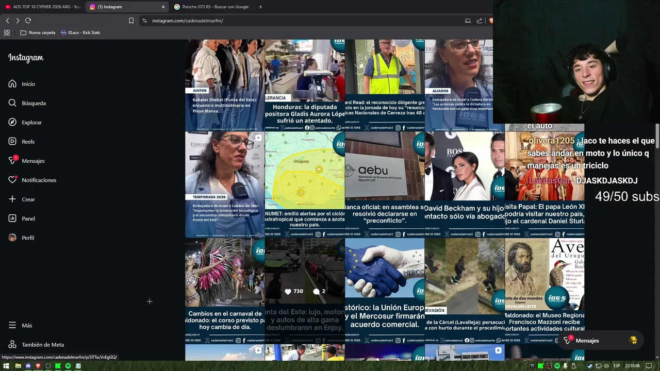Open Discord from the taskbar
660x371 pixels.
pyautogui.click(x=28, y=366)
